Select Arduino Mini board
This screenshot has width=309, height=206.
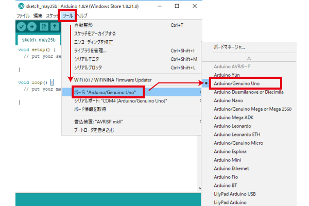pyautogui.click(x=249, y=160)
